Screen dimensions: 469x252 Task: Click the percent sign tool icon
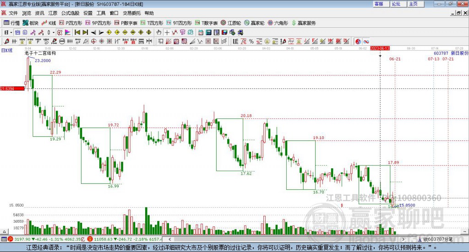click(251, 42)
